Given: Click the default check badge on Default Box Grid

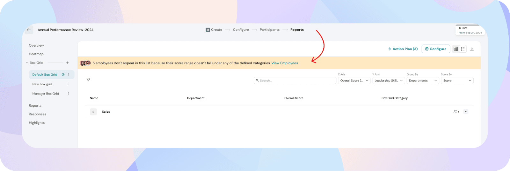Looking at the screenshot, I should [63, 75].
